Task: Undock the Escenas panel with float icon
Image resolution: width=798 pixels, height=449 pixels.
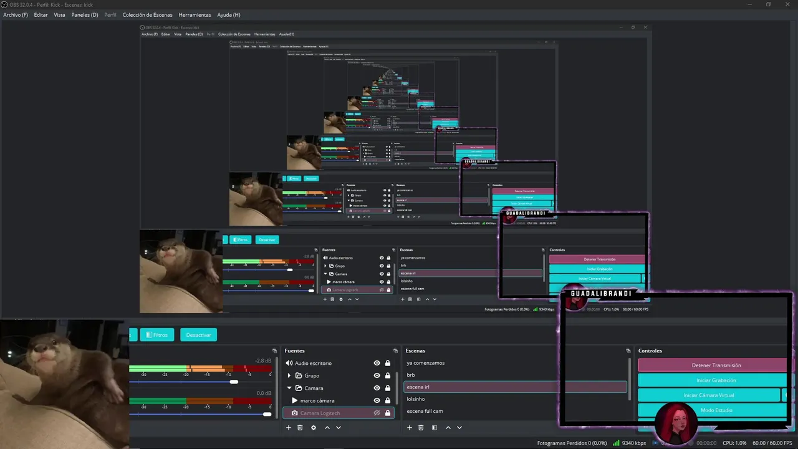Action: (628, 350)
